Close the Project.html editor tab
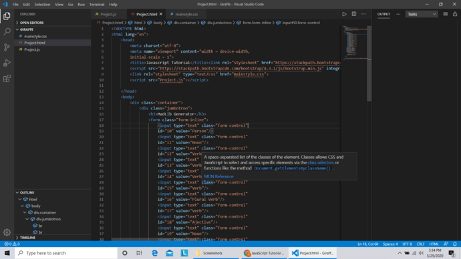 (x=161, y=14)
